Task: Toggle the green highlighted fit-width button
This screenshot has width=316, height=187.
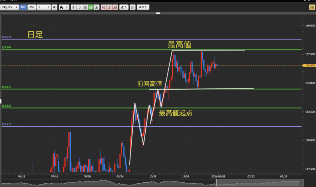Action: [91, 7]
